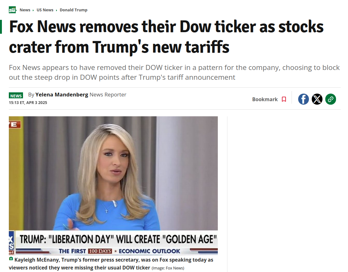The image size is (348, 272).
Task: Toggle the red bookmark flag icon
Action: pyautogui.click(x=284, y=99)
